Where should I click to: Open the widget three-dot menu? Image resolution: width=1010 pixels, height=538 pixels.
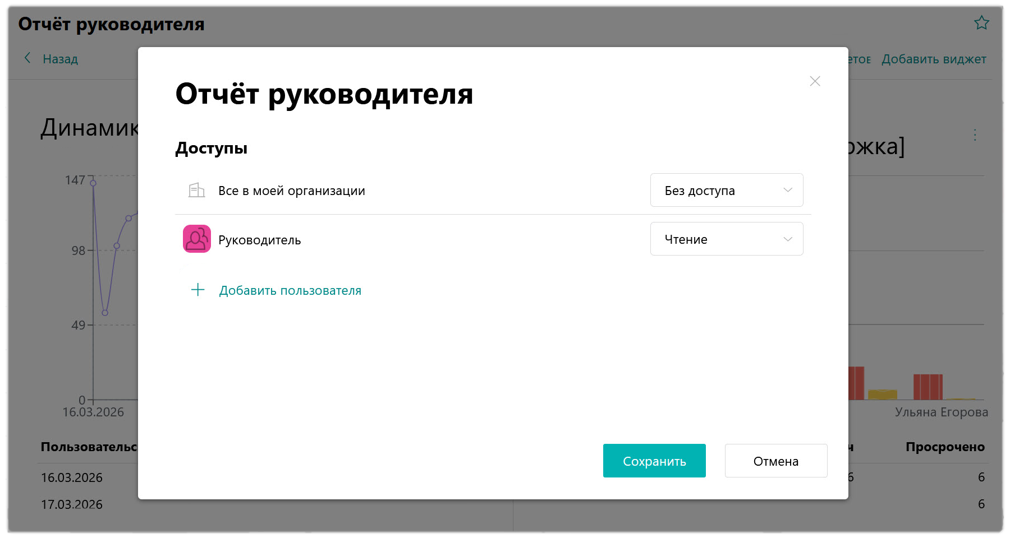975,135
